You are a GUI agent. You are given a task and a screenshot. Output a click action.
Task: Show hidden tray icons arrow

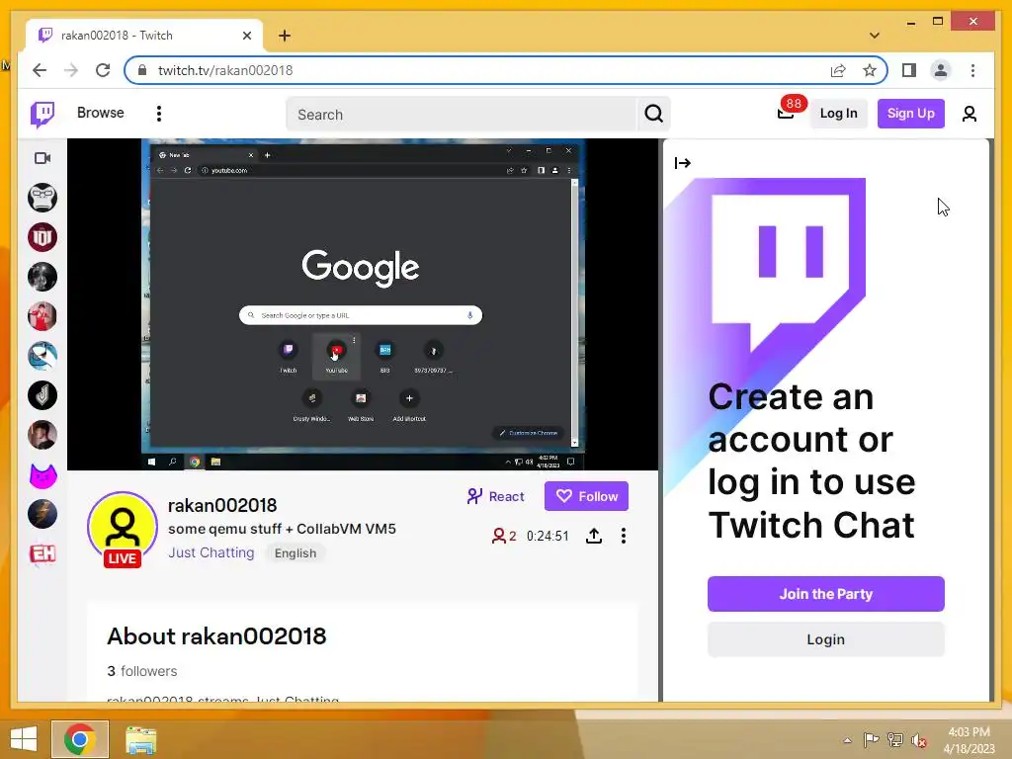tap(847, 740)
